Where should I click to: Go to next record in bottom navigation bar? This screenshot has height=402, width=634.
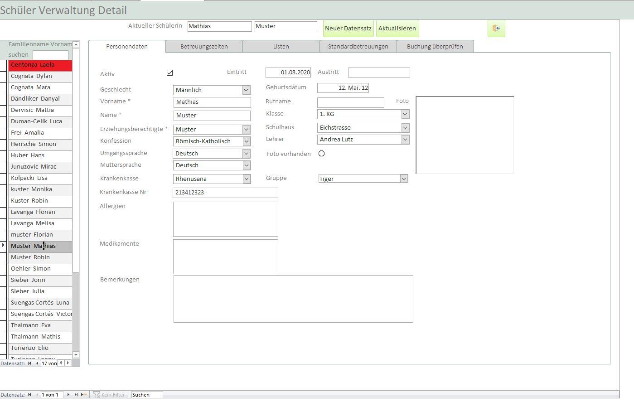click(68, 395)
